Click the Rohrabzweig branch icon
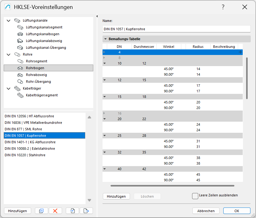 click(20, 75)
